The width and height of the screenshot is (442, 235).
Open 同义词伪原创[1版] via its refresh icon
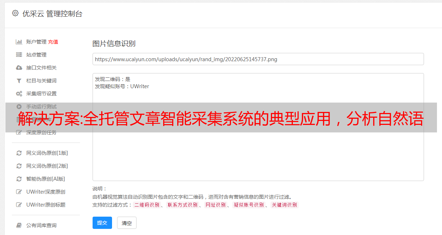click(x=19, y=153)
